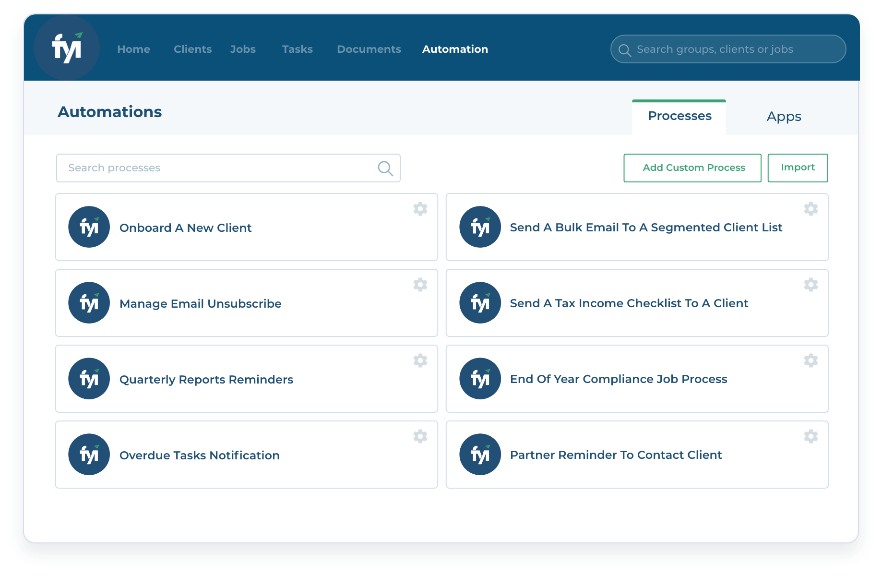Image resolution: width=882 pixels, height=576 pixels.
Task: Click the global search groups, clients or jobs box
Action: (x=728, y=49)
